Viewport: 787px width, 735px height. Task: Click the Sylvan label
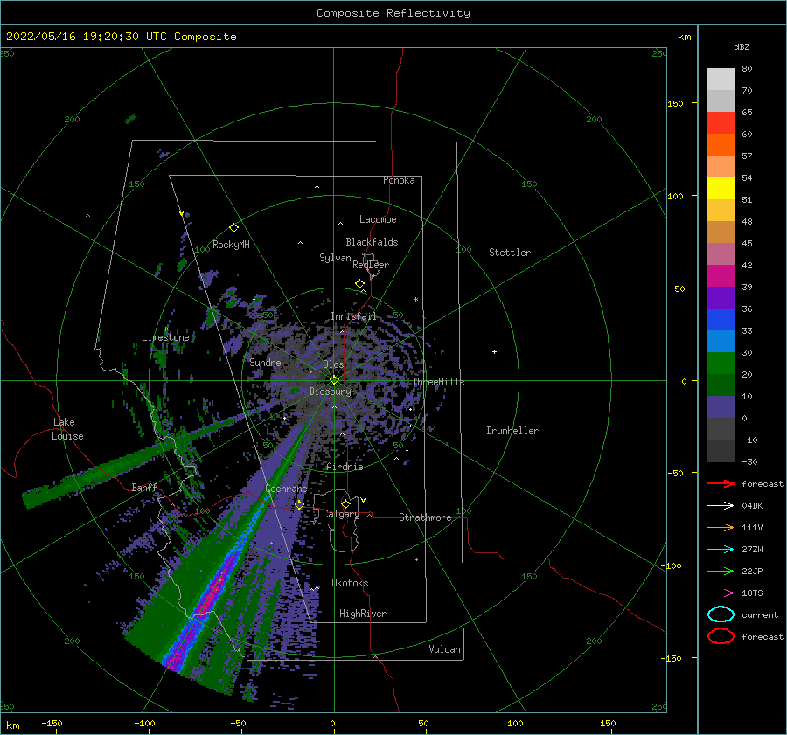tap(335, 258)
